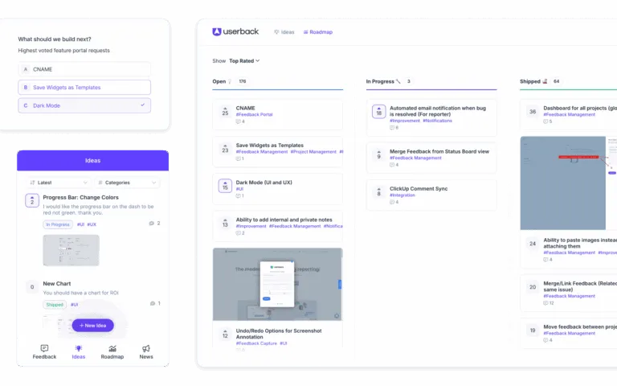Upvote Merge Feedback from Status Board view
Viewport: 617px width, 386px height.
[x=379, y=154]
